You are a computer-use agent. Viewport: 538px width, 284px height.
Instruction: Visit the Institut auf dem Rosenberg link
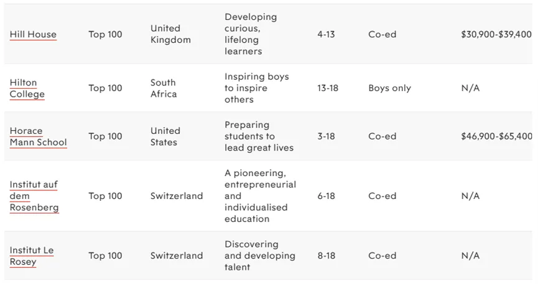(34, 196)
